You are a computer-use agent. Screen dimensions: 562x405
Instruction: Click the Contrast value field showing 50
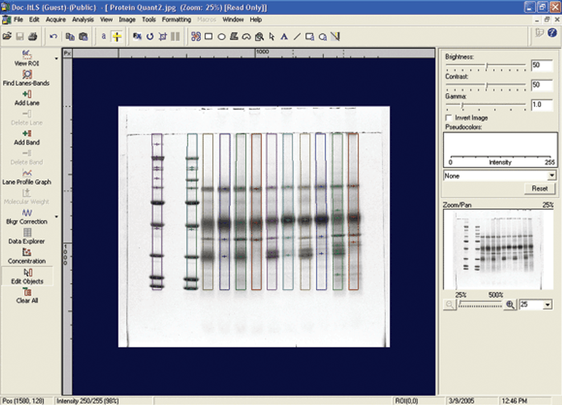point(541,85)
